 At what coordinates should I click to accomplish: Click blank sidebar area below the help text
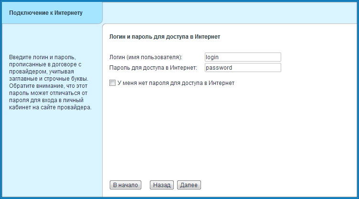click(x=52, y=153)
